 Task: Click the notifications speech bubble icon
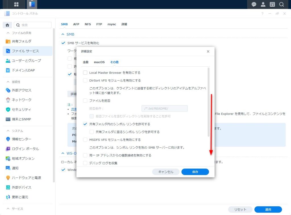254,4
